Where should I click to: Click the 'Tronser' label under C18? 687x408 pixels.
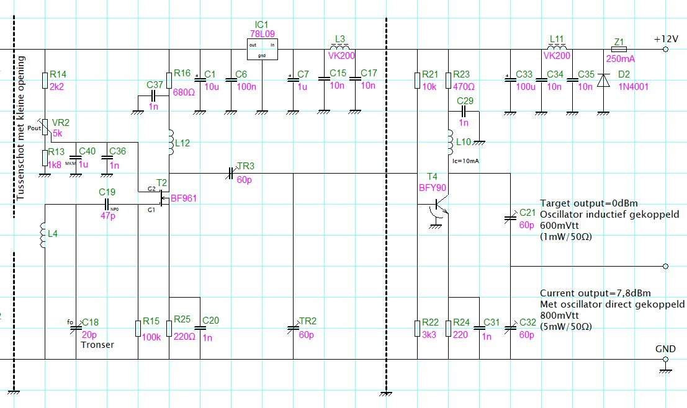coord(97,345)
